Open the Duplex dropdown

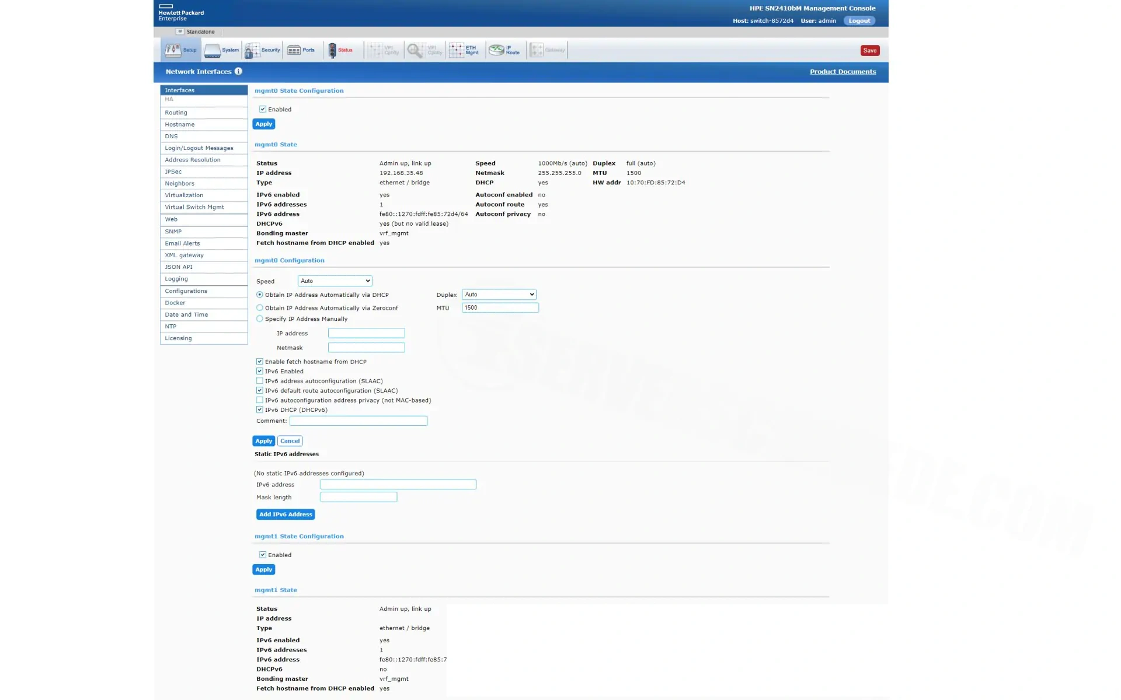tap(499, 295)
